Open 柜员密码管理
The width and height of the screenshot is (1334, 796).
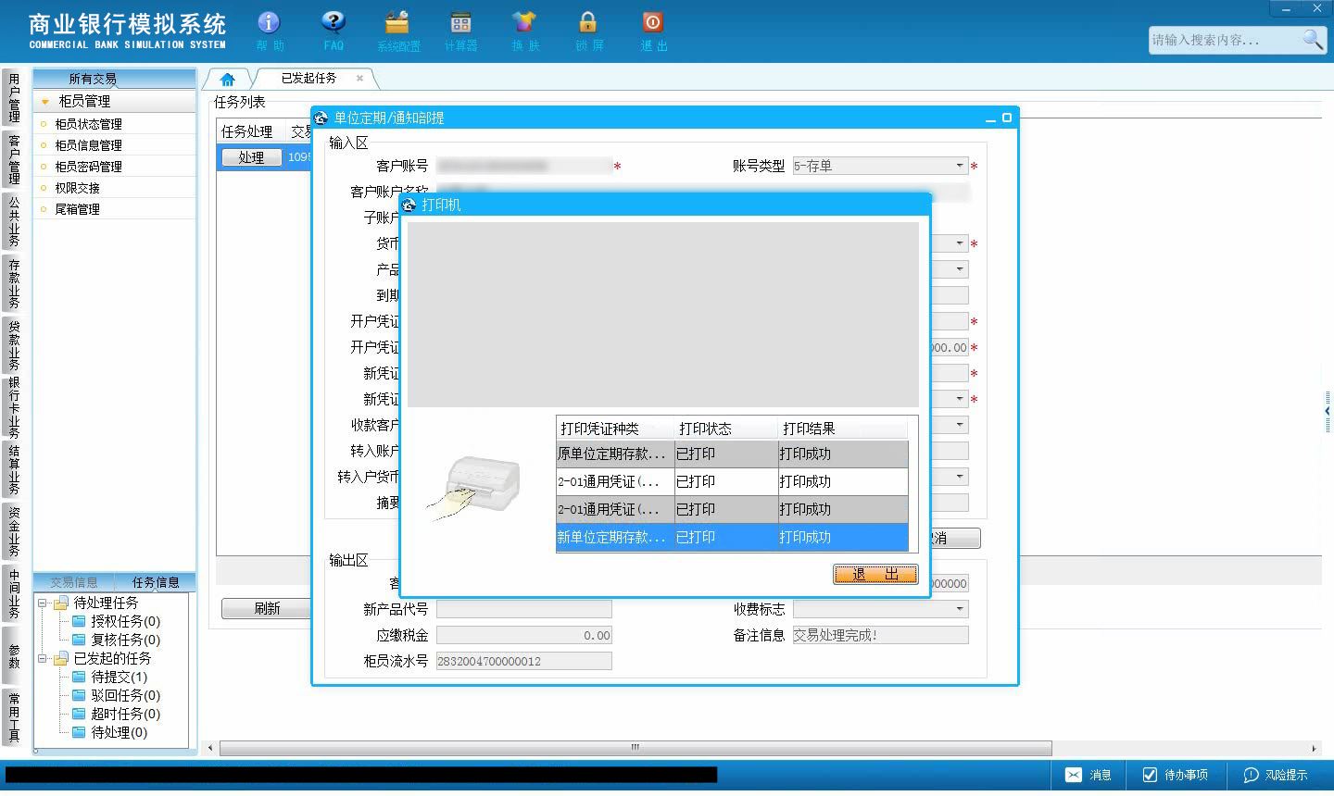tap(88, 167)
